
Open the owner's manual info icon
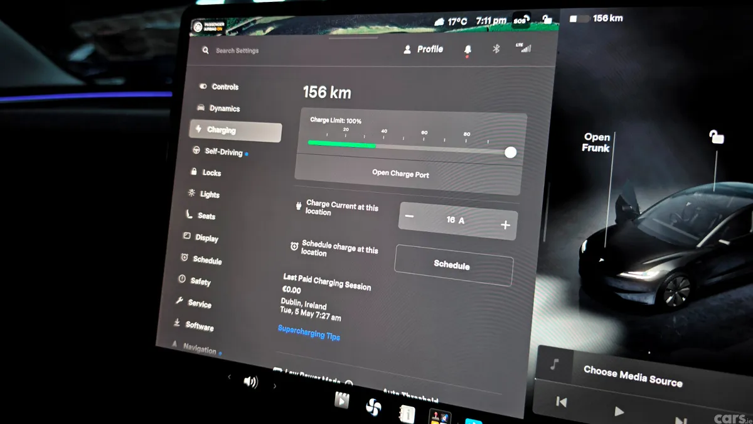point(407,413)
